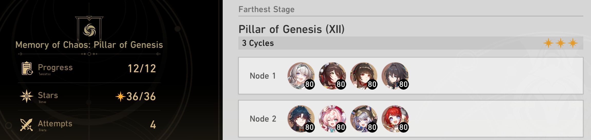Screen dimensions: 591x140
Task: Click the Node 1 label
Action: (x=263, y=76)
